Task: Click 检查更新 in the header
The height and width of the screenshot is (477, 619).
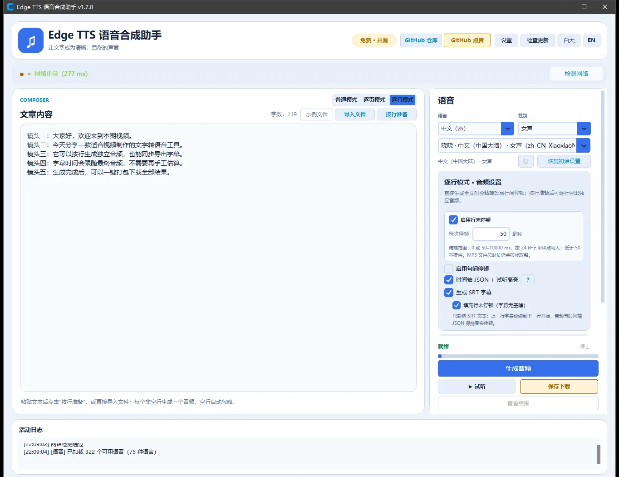Action: 538,40
